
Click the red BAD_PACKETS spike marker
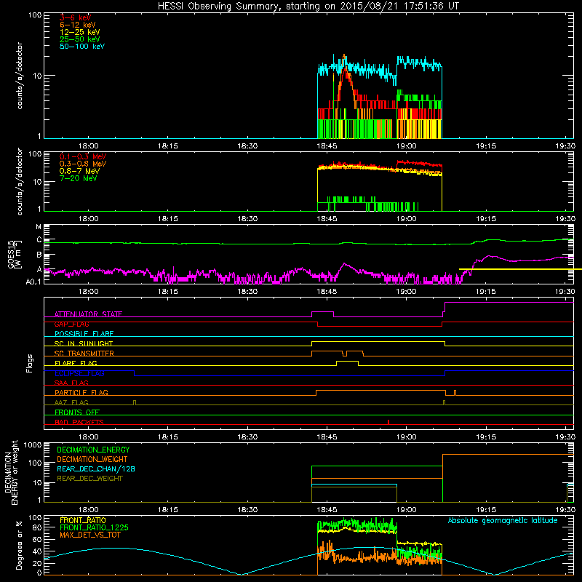[388, 422]
